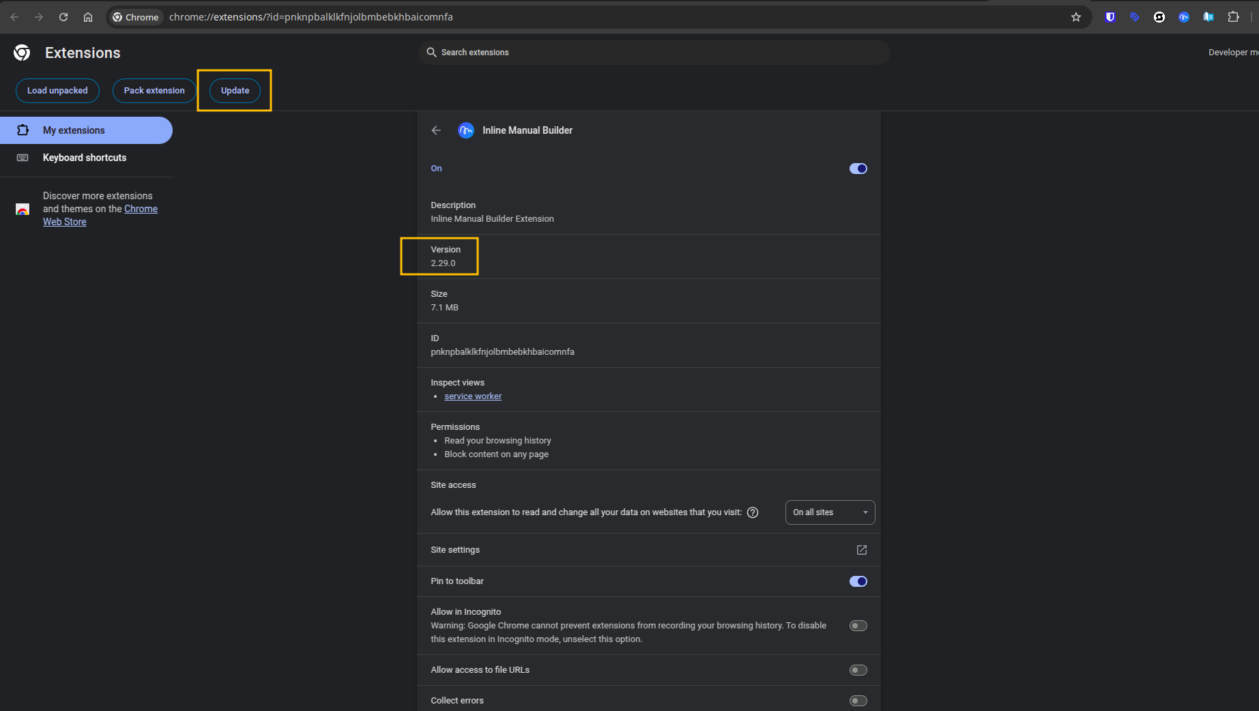
Task: Open Site settings external link icon
Action: (861, 550)
